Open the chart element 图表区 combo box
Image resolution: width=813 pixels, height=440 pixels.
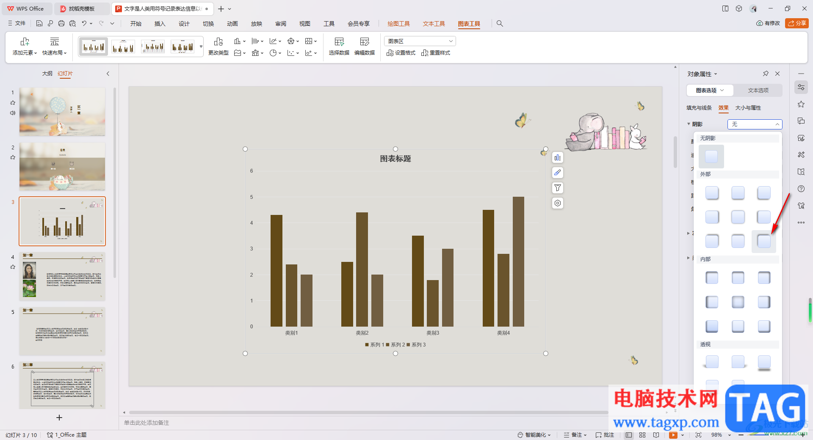pyautogui.click(x=420, y=41)
